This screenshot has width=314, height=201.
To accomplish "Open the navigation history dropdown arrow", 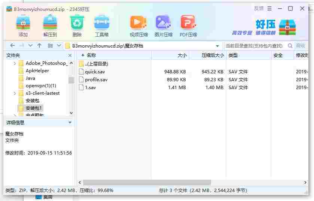I will click(30, 46).
